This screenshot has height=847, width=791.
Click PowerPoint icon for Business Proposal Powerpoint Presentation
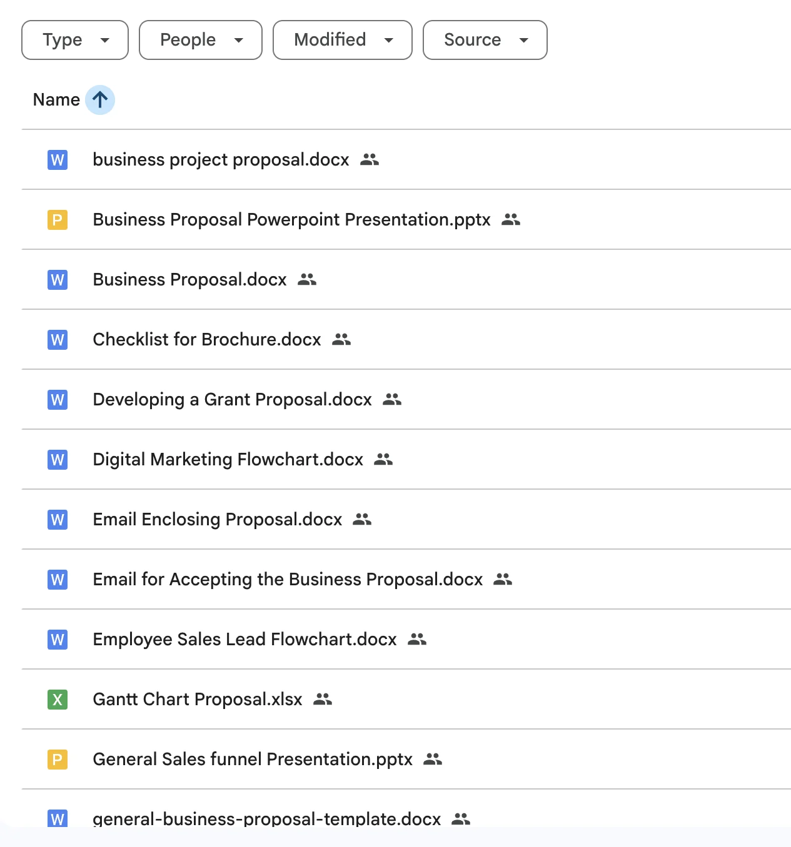[58, 220]
